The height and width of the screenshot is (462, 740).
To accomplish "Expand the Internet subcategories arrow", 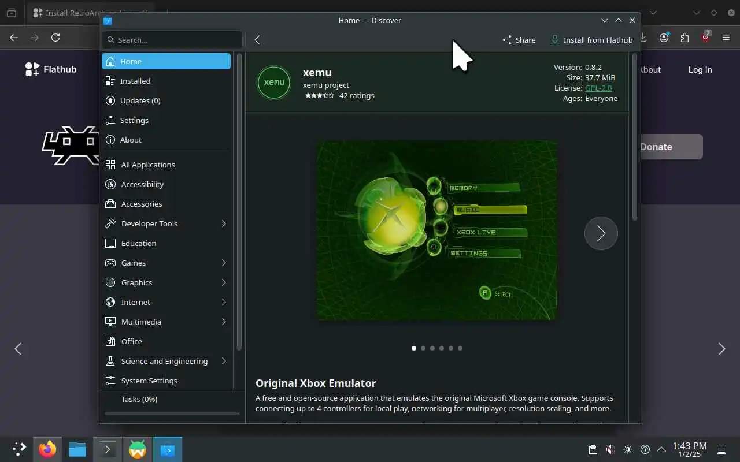I will tap(224, 302).
